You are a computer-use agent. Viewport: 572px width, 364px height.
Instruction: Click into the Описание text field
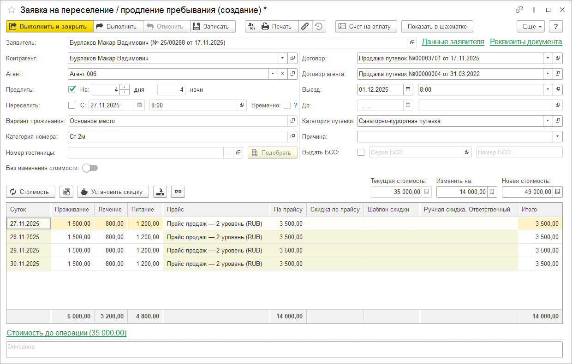tap(284, 350)
